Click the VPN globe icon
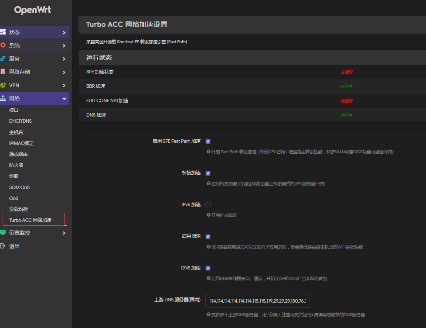426x328 pixels. pos(3,85)
